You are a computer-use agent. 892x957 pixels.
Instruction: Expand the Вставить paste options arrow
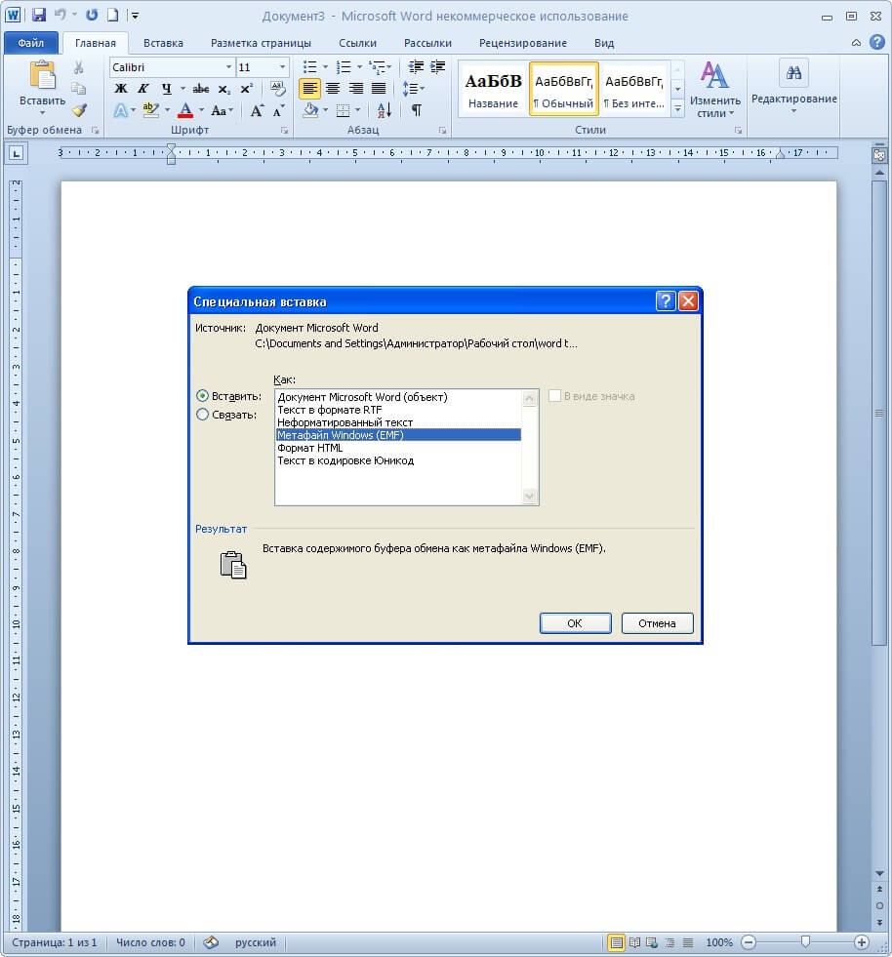coord(42,113)
